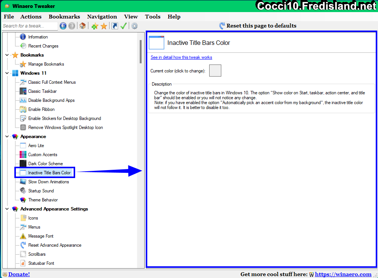The width and height of the screenshot is (378, 278).
Task: Click the Classic Taskbar icon
Action: (x=23, y=91)
